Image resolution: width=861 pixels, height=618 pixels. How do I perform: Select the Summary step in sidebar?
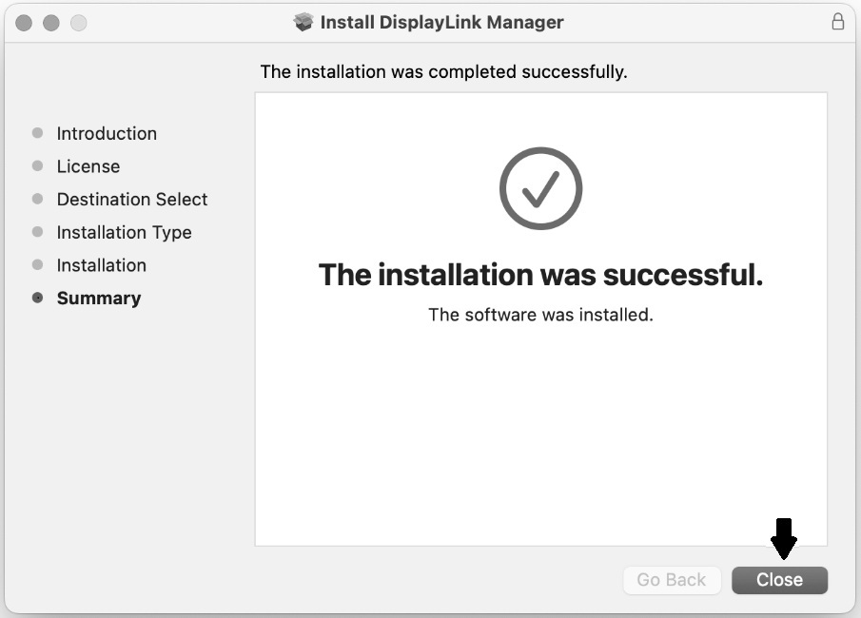coord(99,298)
